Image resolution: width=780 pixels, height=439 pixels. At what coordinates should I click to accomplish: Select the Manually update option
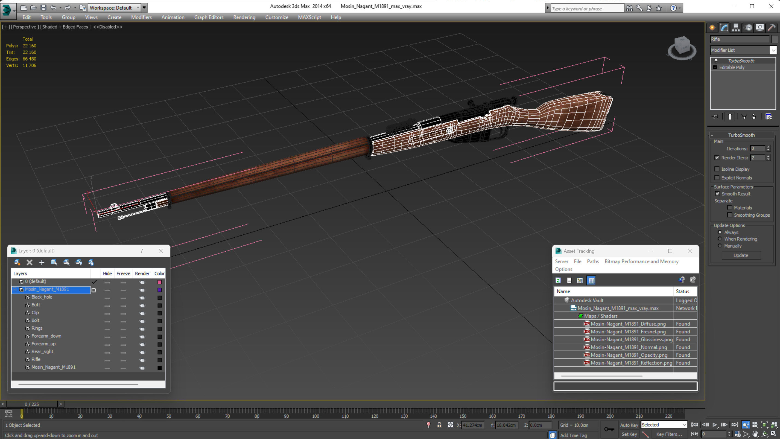[x=720, y=246]
